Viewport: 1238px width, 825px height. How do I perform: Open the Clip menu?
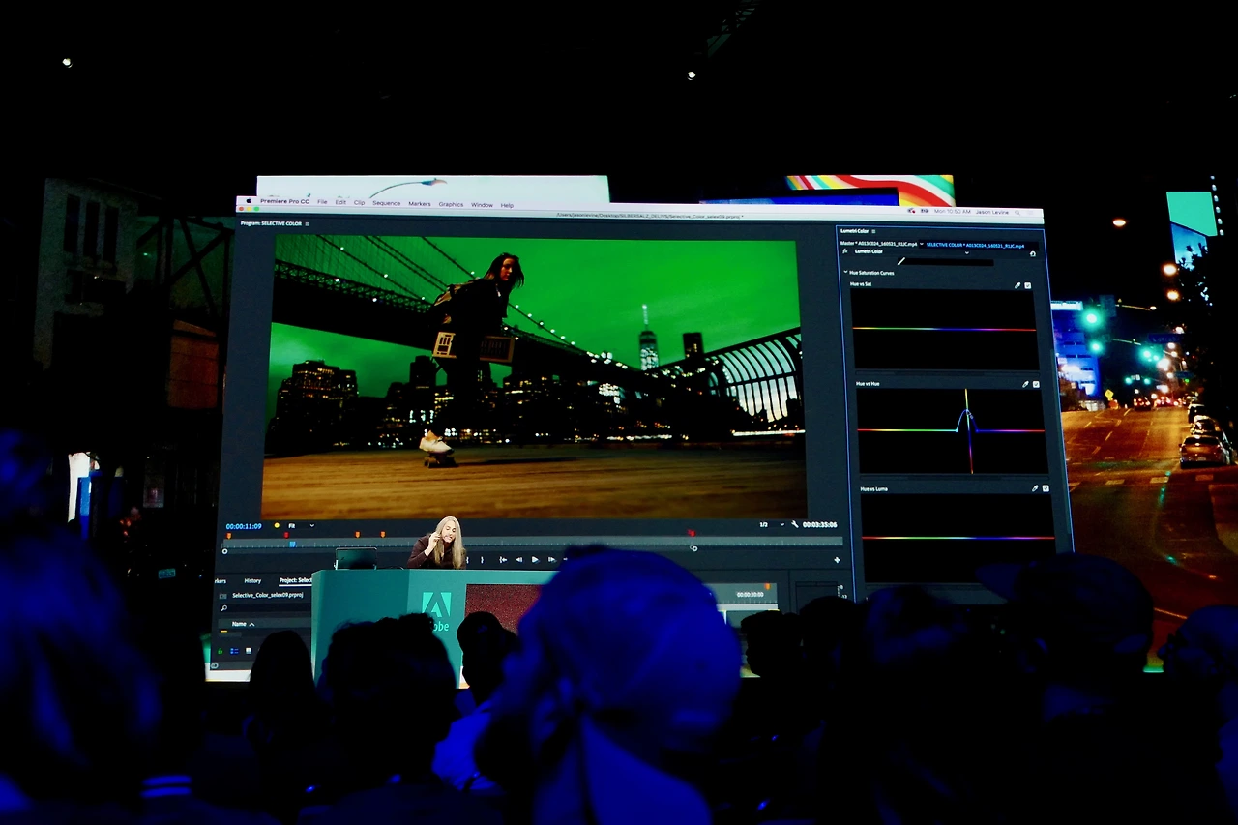point(359,203)
